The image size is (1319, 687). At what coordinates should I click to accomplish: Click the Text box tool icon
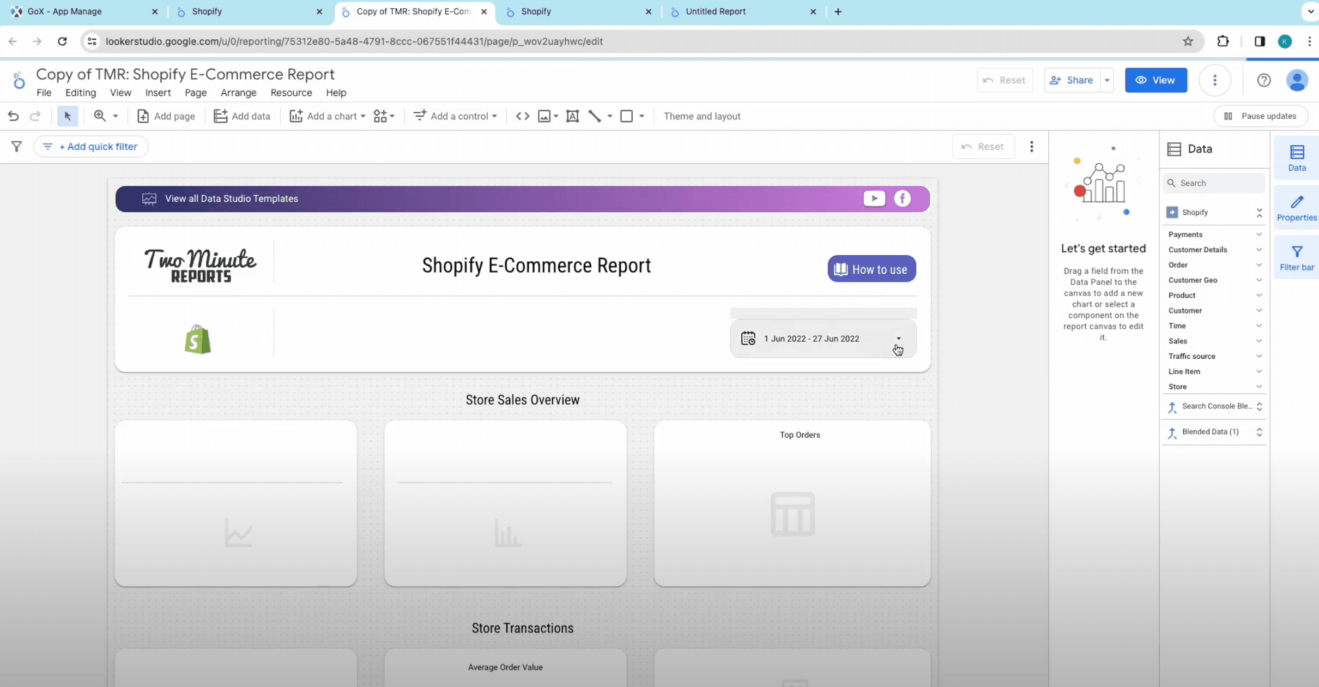pos(572,116)
